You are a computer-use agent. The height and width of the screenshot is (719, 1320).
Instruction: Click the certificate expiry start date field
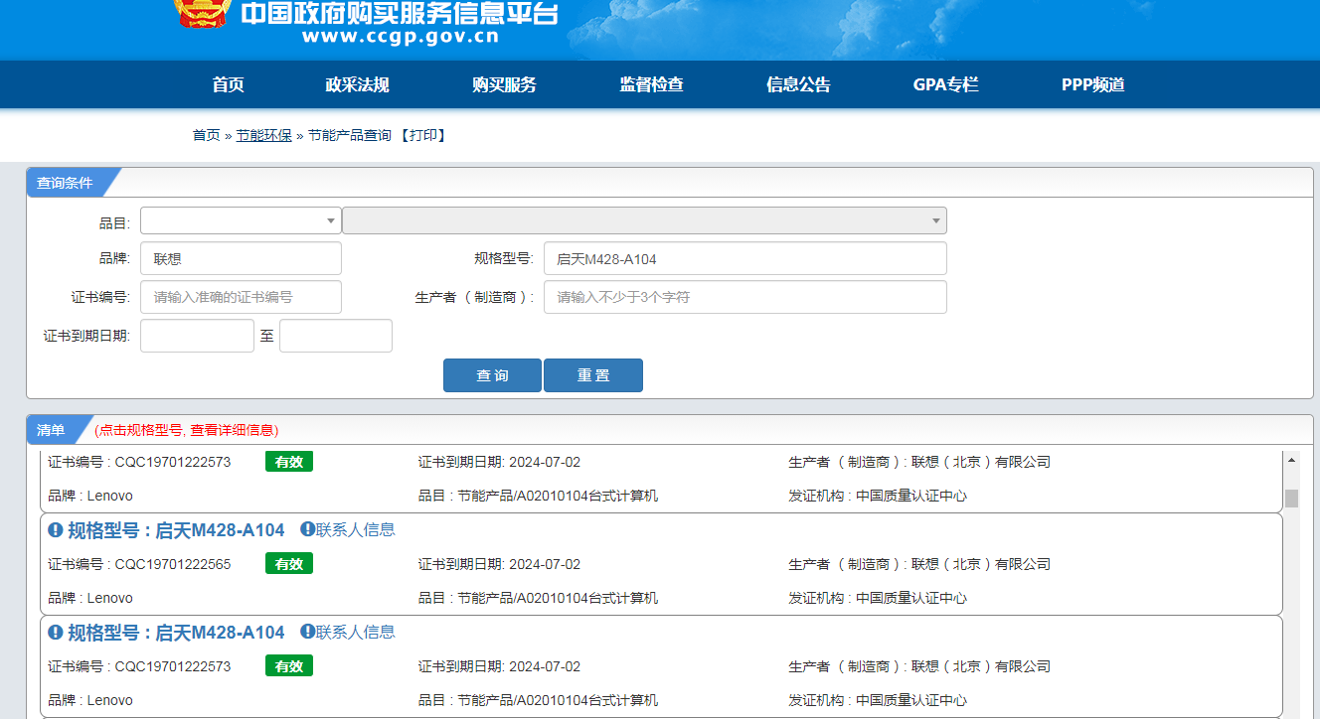197,336
